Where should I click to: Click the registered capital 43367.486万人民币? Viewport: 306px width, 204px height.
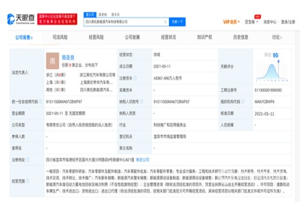tap(168, 78)
